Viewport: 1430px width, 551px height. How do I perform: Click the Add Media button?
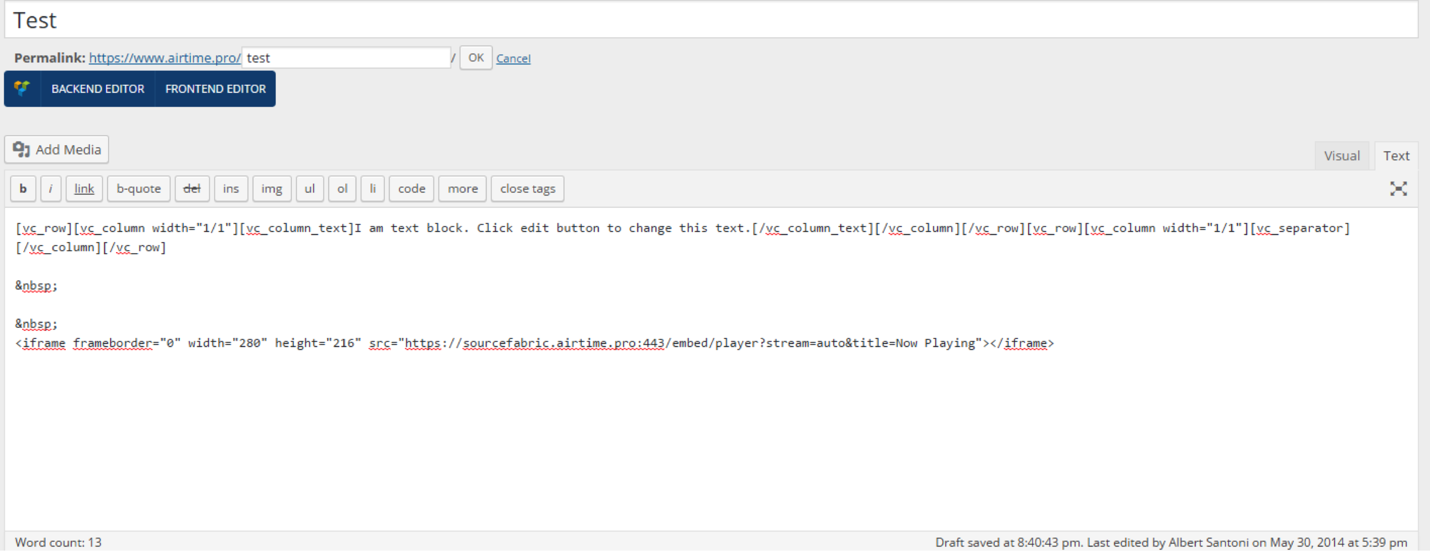pos(57,150)
